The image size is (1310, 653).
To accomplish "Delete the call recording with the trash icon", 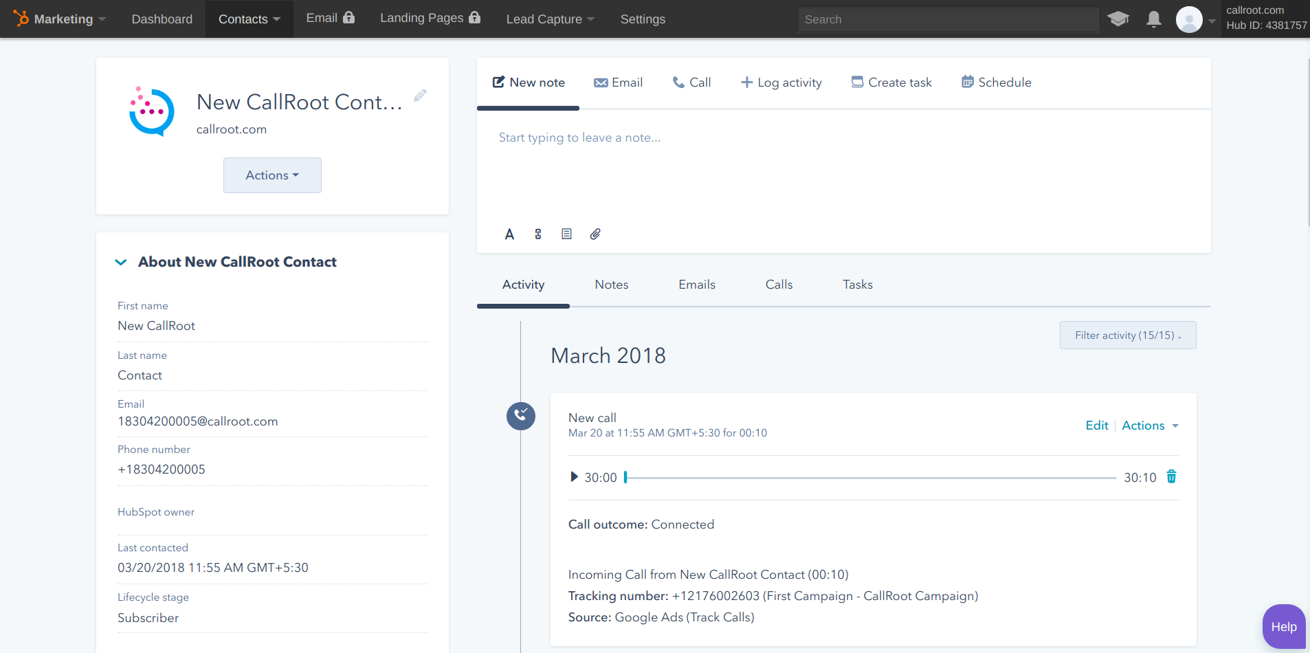I will point(1170,476).
